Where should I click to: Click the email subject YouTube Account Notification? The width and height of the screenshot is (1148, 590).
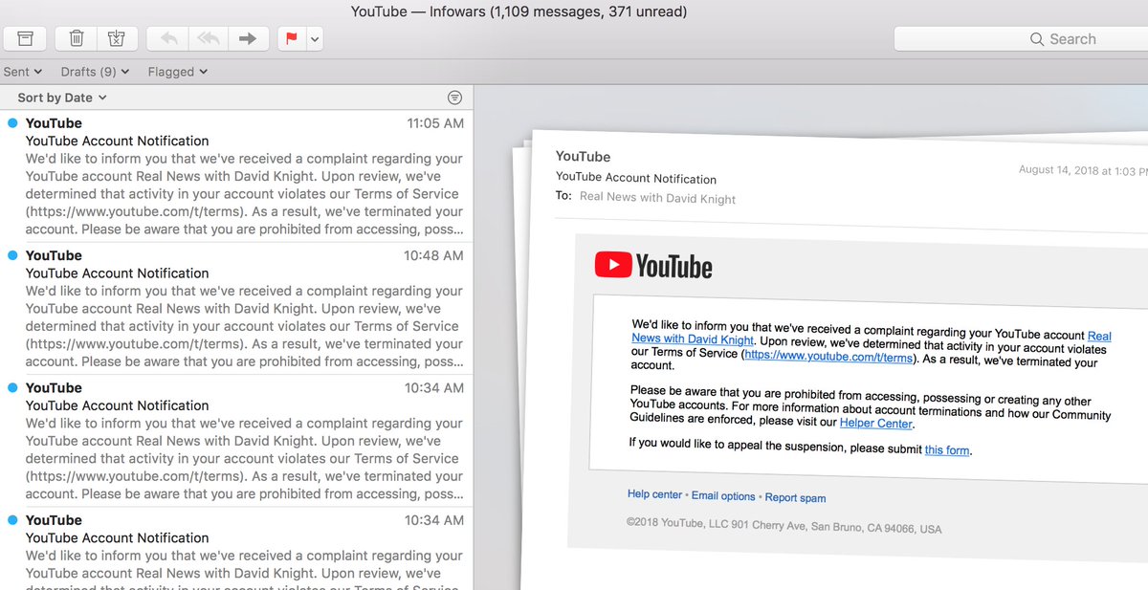pos(636,178)
